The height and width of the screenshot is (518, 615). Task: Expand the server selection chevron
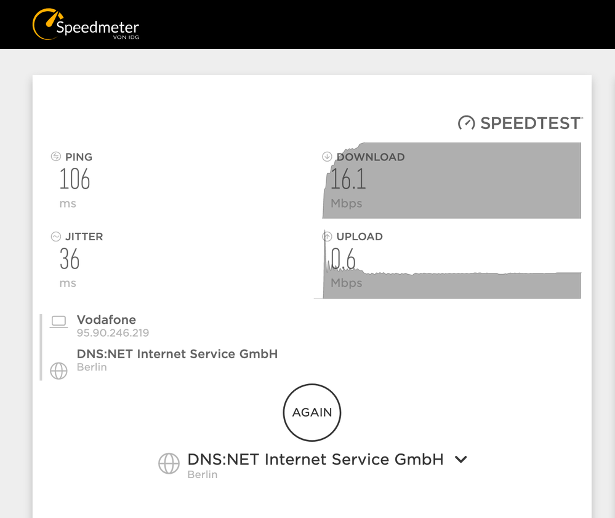[460, 459]
